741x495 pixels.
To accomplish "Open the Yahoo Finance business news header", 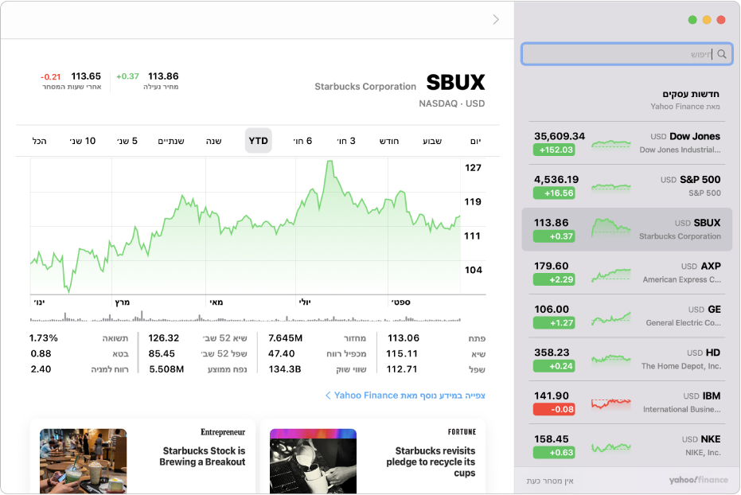I will pyautogui.click(x=684, y=99).
